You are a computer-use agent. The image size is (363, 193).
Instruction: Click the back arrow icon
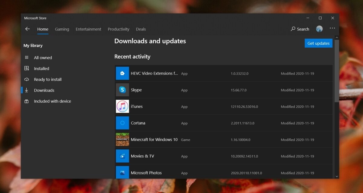[28, 29]
